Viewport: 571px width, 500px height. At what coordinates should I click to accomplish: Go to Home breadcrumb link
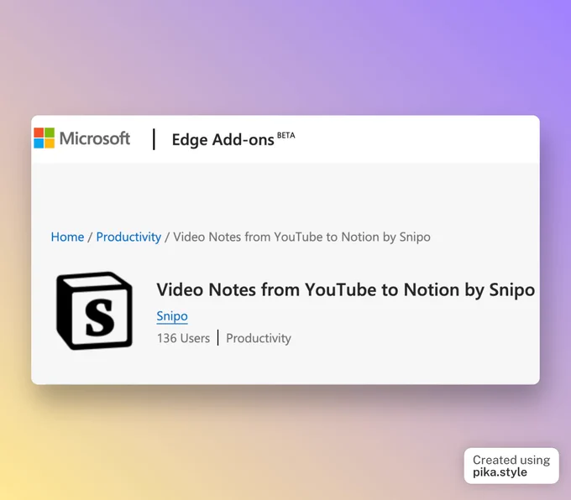click(67, 237)
